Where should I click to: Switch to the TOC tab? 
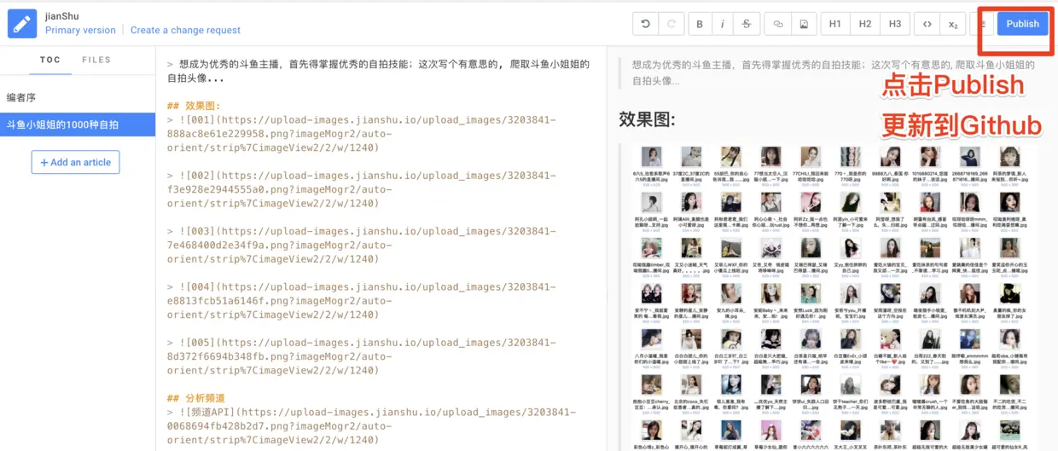pos(50,61)
